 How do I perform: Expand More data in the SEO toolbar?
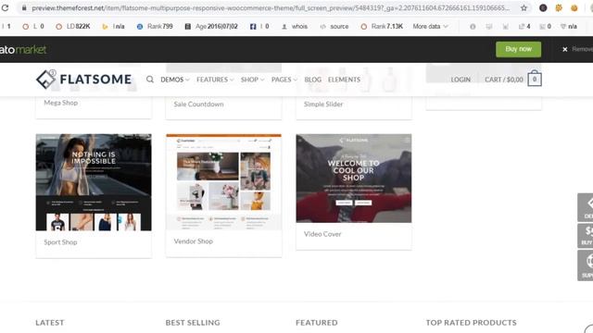(430, 27)
